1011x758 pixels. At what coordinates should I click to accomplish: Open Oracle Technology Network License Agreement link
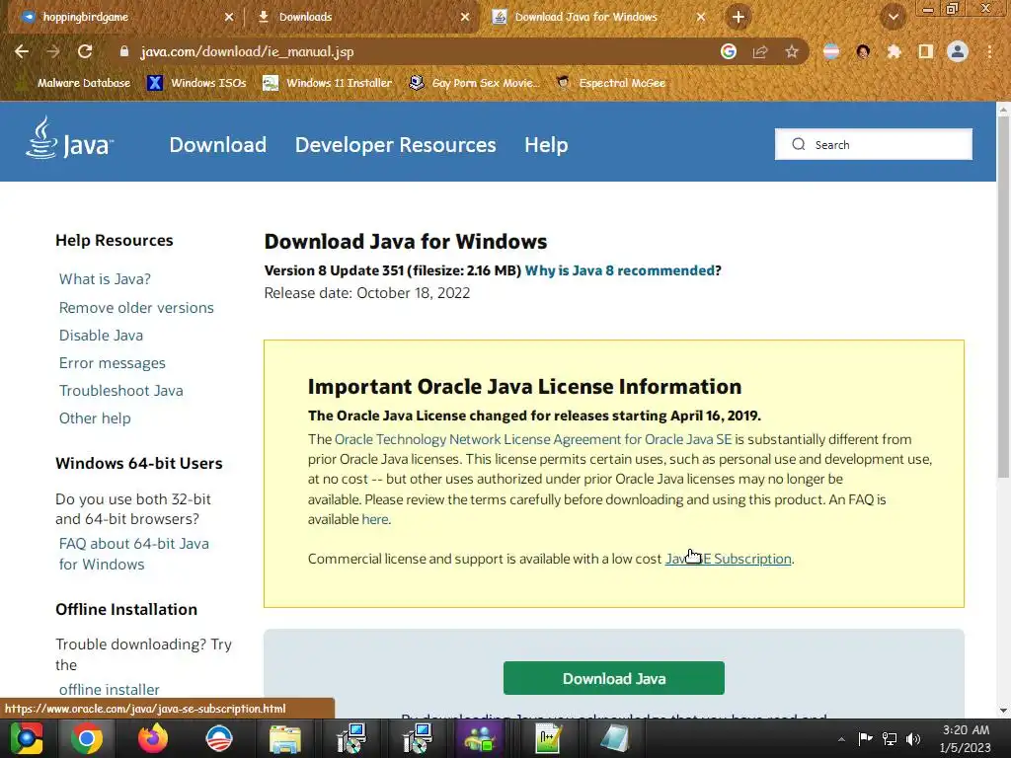click(533, 439)
